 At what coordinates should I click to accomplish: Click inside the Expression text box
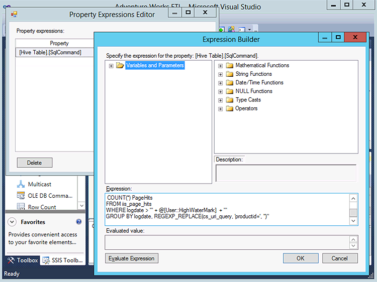(x=227, y=209)
